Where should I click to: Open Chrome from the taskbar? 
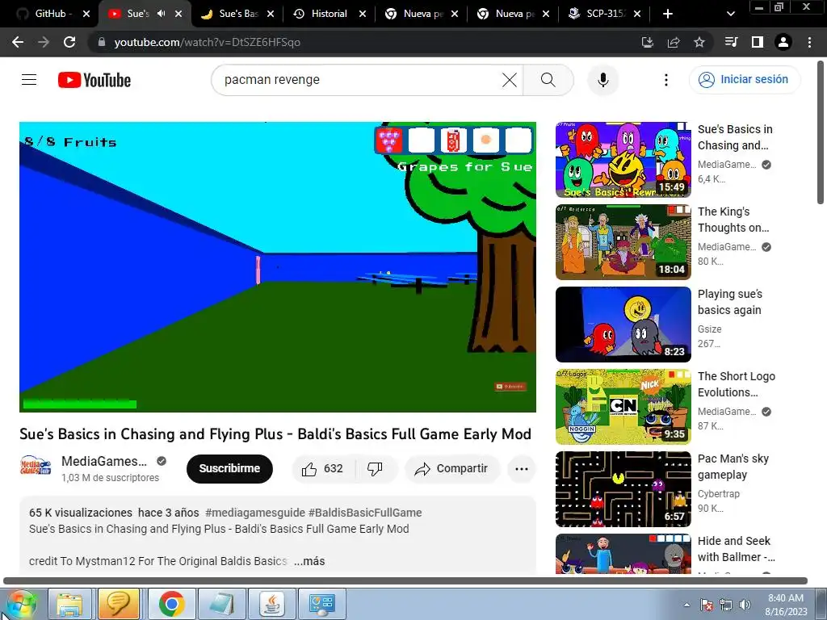tap(171, 604)
